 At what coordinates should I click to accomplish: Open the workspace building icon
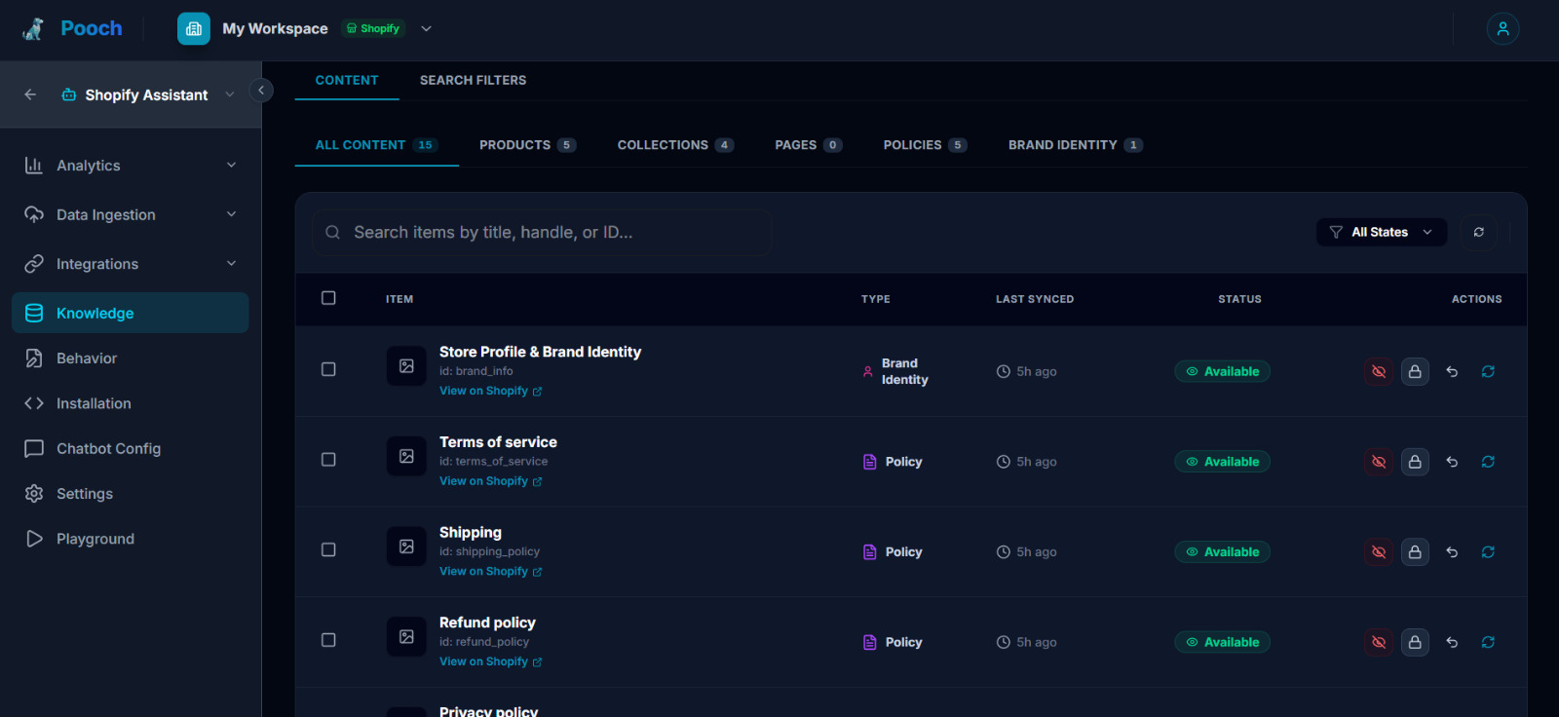pyautogui.click(x=194, y=29)
